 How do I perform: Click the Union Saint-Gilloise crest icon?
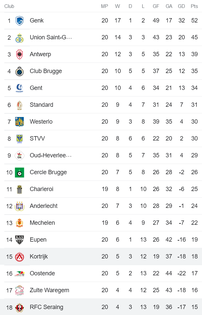(20, 38)
